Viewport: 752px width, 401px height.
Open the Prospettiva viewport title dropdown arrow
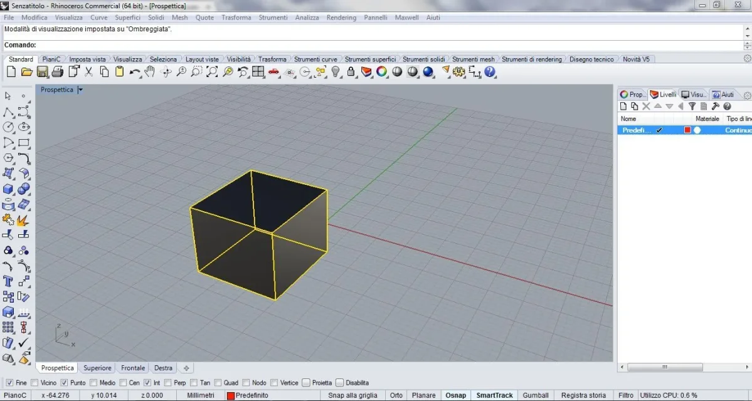(80, 90)
